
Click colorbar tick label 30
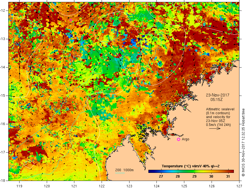coord(211,176)
